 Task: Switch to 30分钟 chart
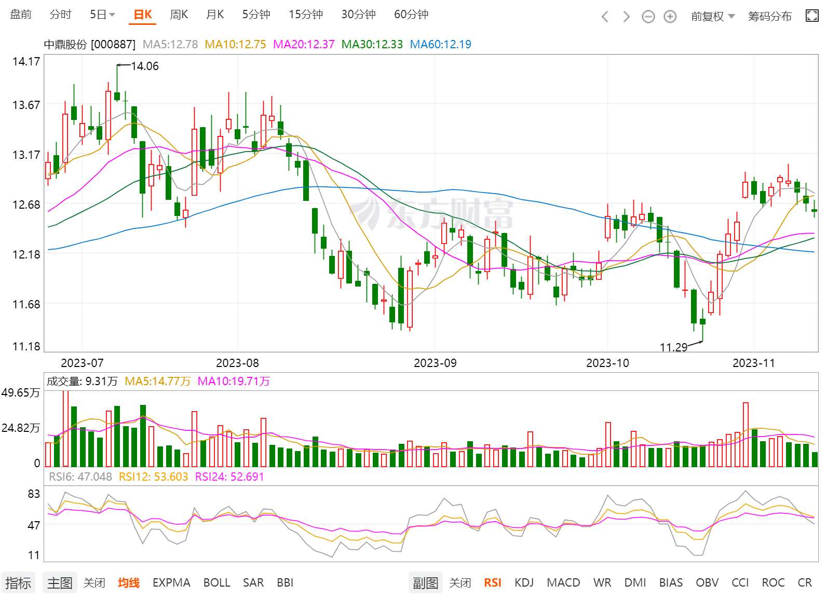click(x=358, y=15)
